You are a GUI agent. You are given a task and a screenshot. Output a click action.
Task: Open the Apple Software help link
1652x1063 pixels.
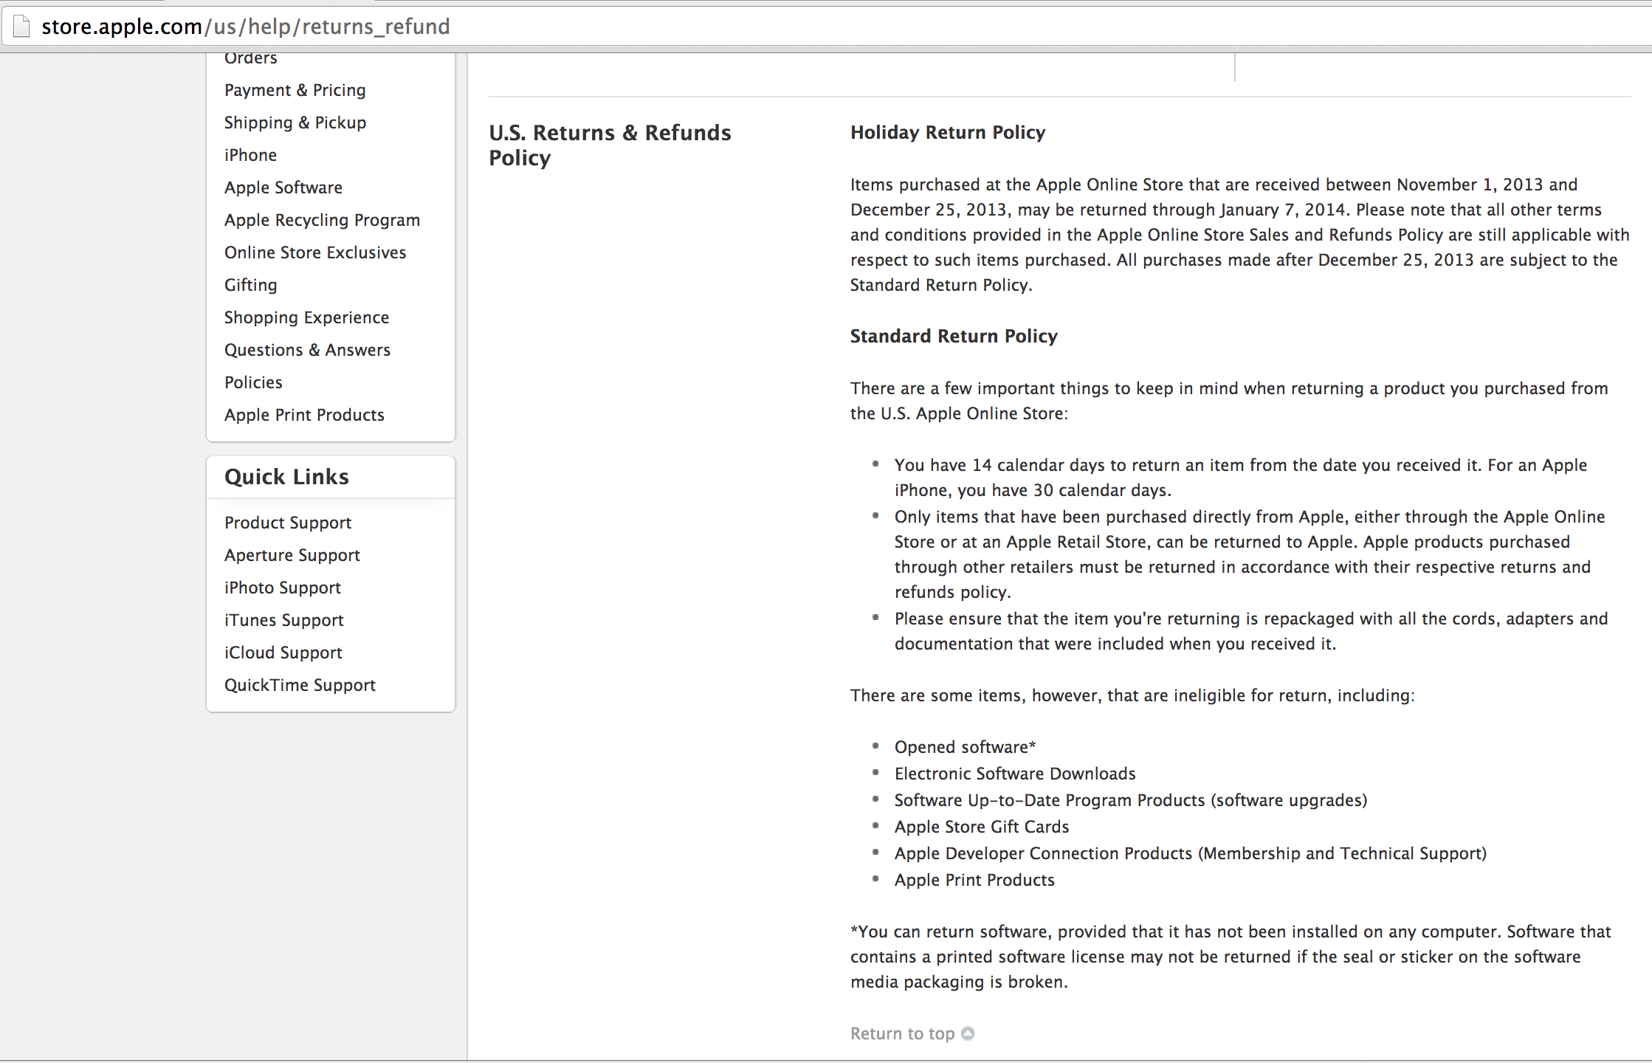coord(283,188)
